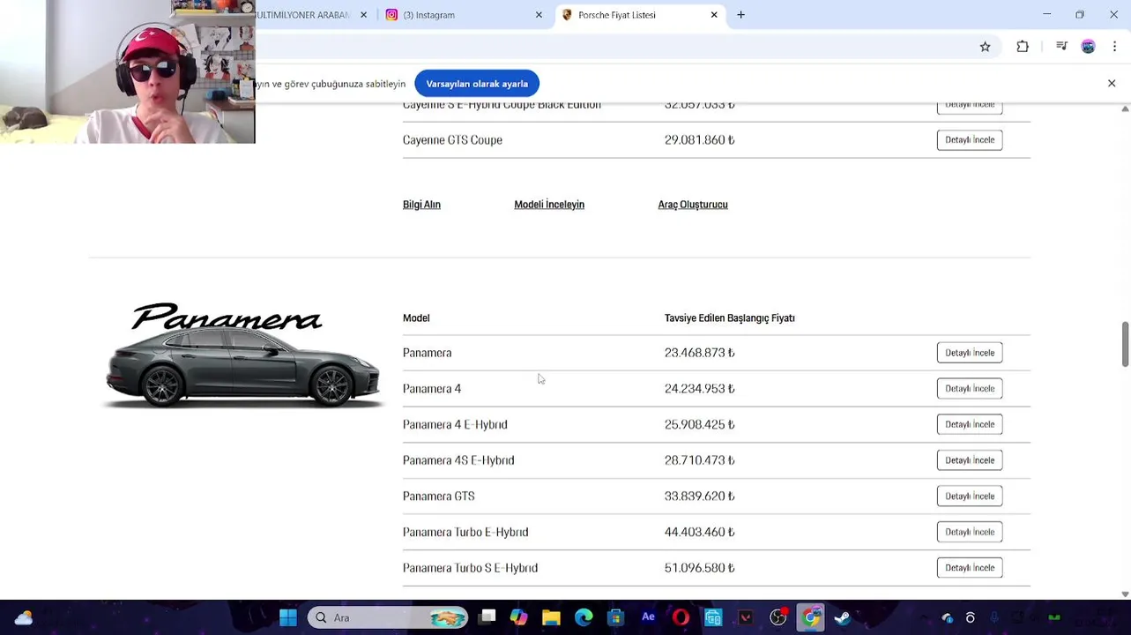Close the Instagram tab
Image resolution: width=1131 pixels, height=635 pixels.
tap(539, 15)
